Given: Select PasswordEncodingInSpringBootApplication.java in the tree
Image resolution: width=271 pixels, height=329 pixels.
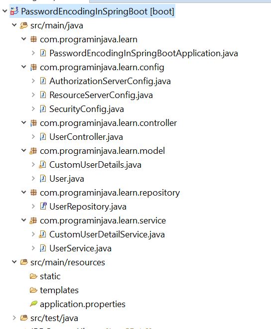Looking at the screenshot, I should (x=143, y=53).
